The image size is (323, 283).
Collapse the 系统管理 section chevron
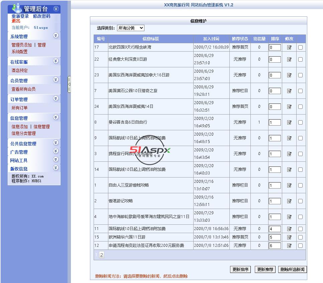56,35
